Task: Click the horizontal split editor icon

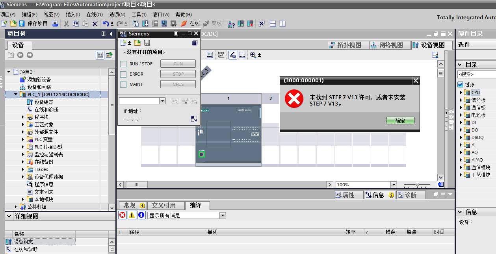Action: (x=273, y=24)
